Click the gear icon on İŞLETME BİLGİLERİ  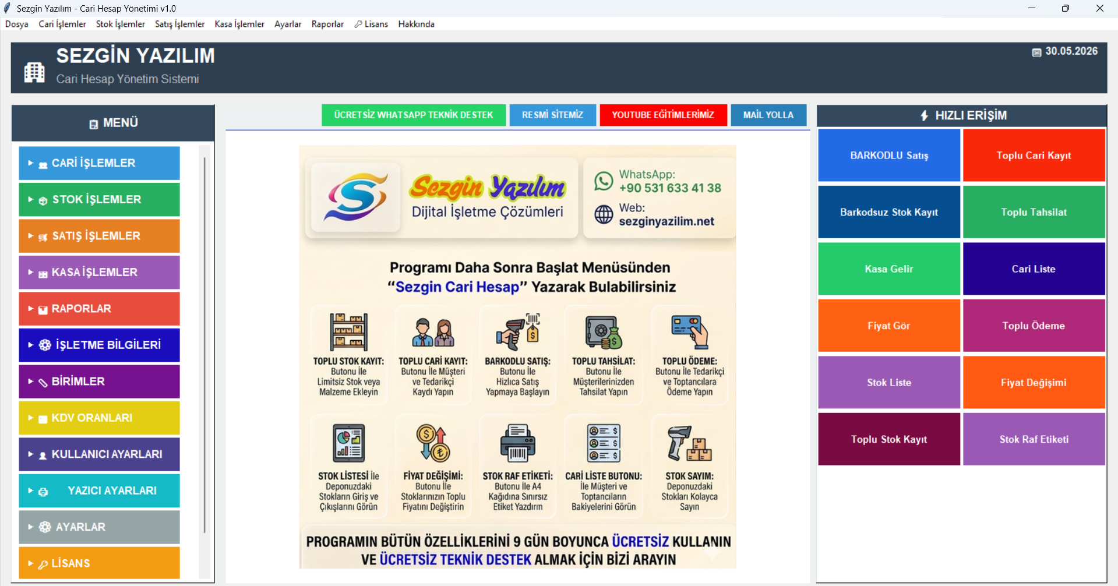[45, 345]
